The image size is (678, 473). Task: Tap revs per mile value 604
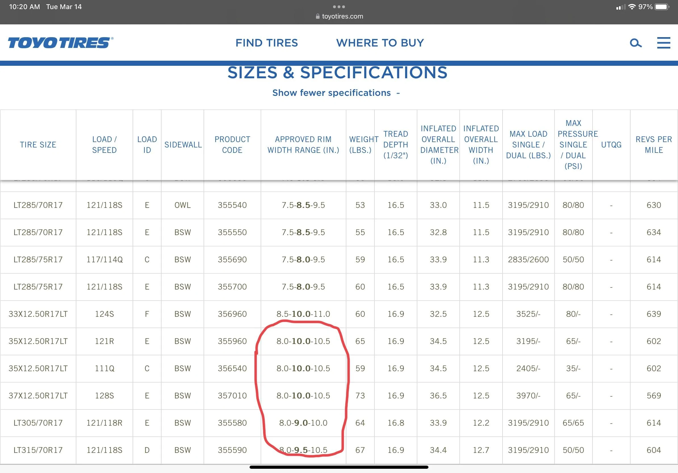pos(654,450)
